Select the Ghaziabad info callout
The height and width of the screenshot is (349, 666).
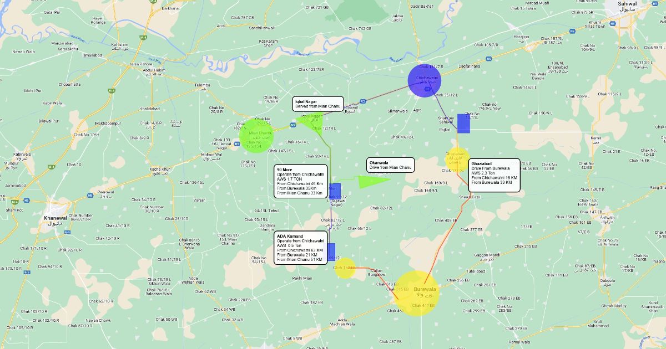tap(494, 175)
